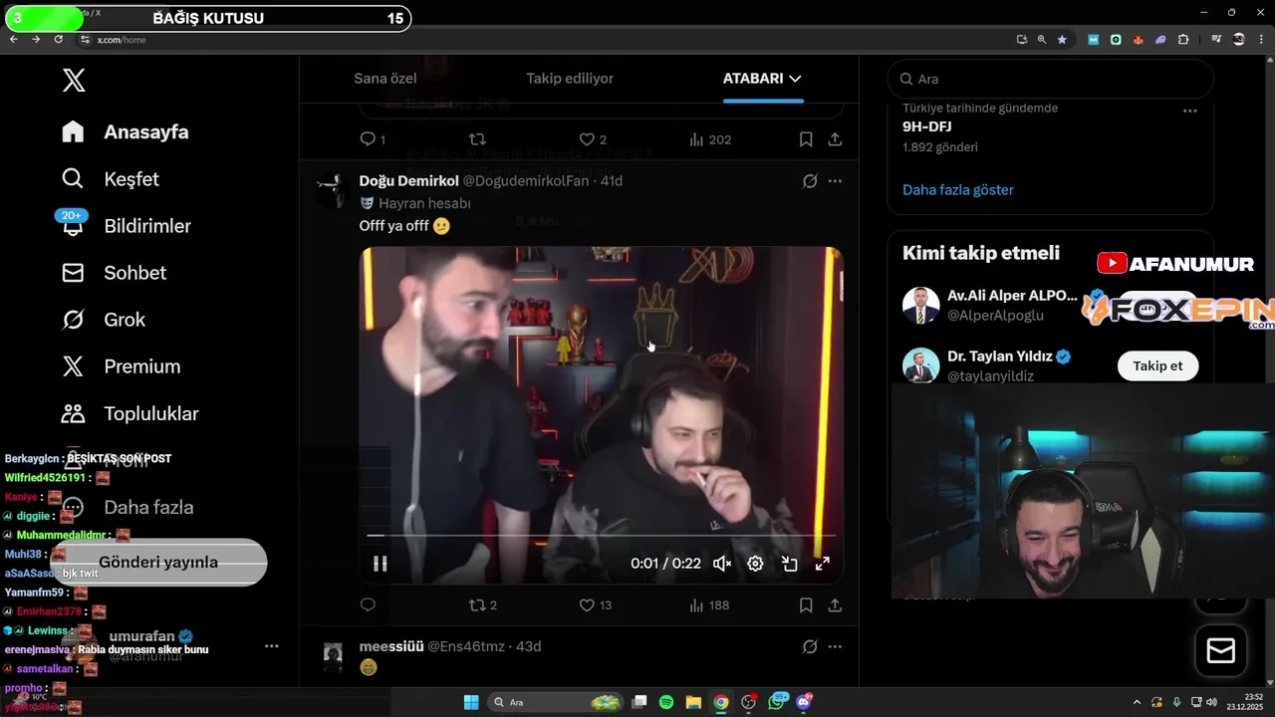
Task: Share the Doğu Demirkol post
Action: coord(835,604)
